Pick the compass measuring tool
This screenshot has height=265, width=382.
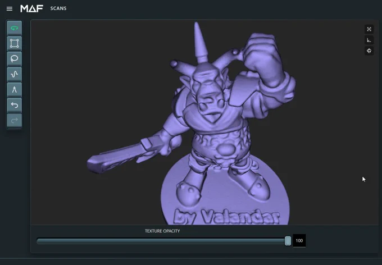click(15, 90)
